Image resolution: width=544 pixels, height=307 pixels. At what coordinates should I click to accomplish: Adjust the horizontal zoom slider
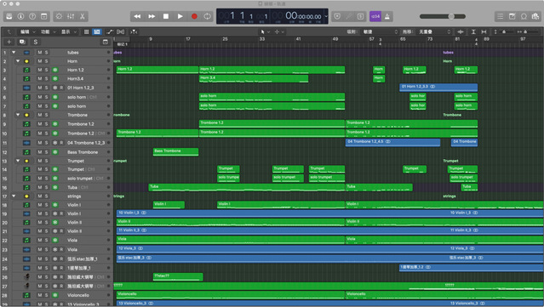[x=524, y=31]
